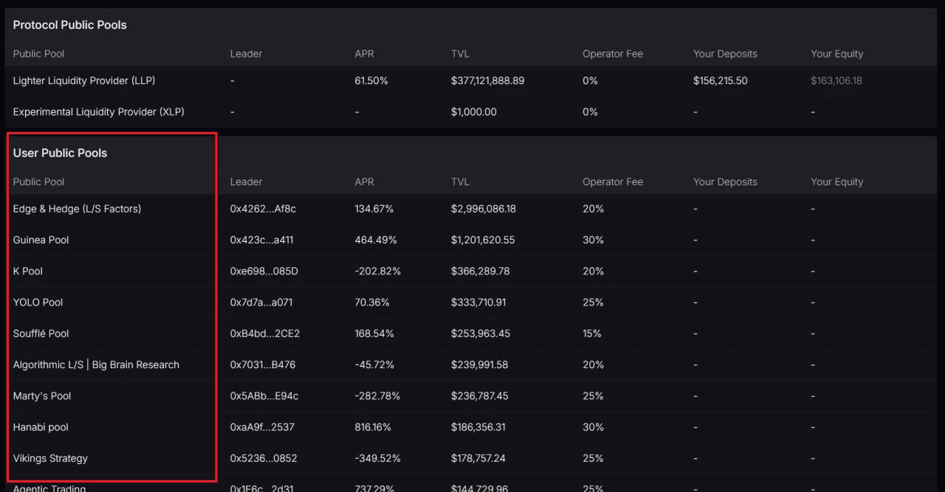The height and width of the screenshot is (492, 945).
Task: Select the Vikings Strategy pool
Action: 50,458
